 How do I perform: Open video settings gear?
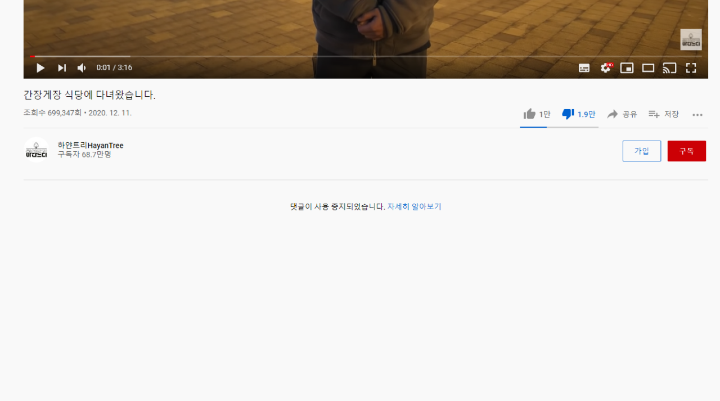606,68
